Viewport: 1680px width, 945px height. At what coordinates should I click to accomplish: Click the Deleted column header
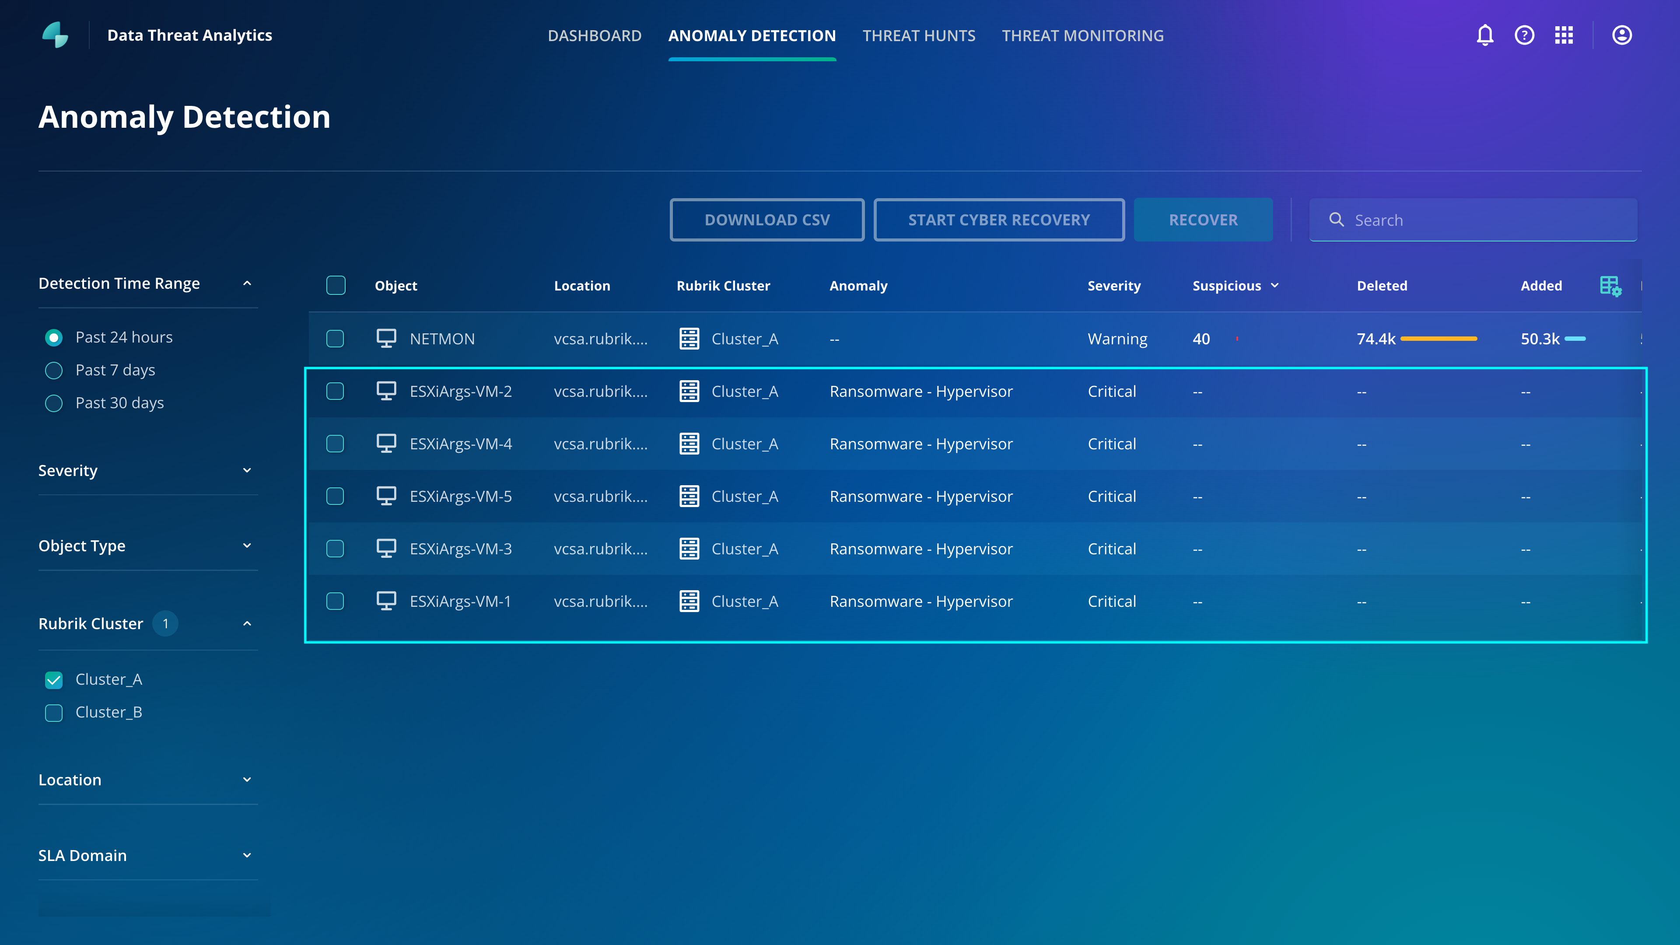1382,286
